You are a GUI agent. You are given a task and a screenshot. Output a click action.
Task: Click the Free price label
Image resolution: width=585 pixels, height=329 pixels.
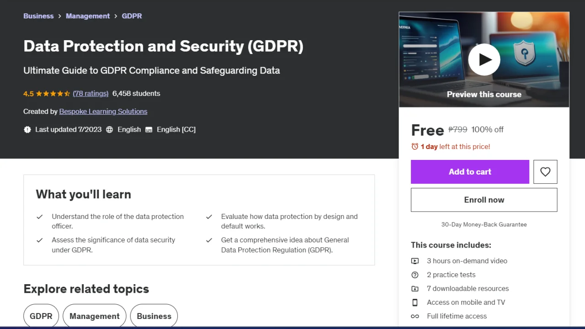point(427,130)
